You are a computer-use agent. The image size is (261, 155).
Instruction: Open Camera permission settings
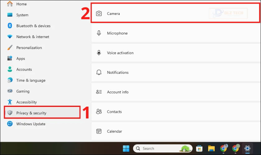176,13
